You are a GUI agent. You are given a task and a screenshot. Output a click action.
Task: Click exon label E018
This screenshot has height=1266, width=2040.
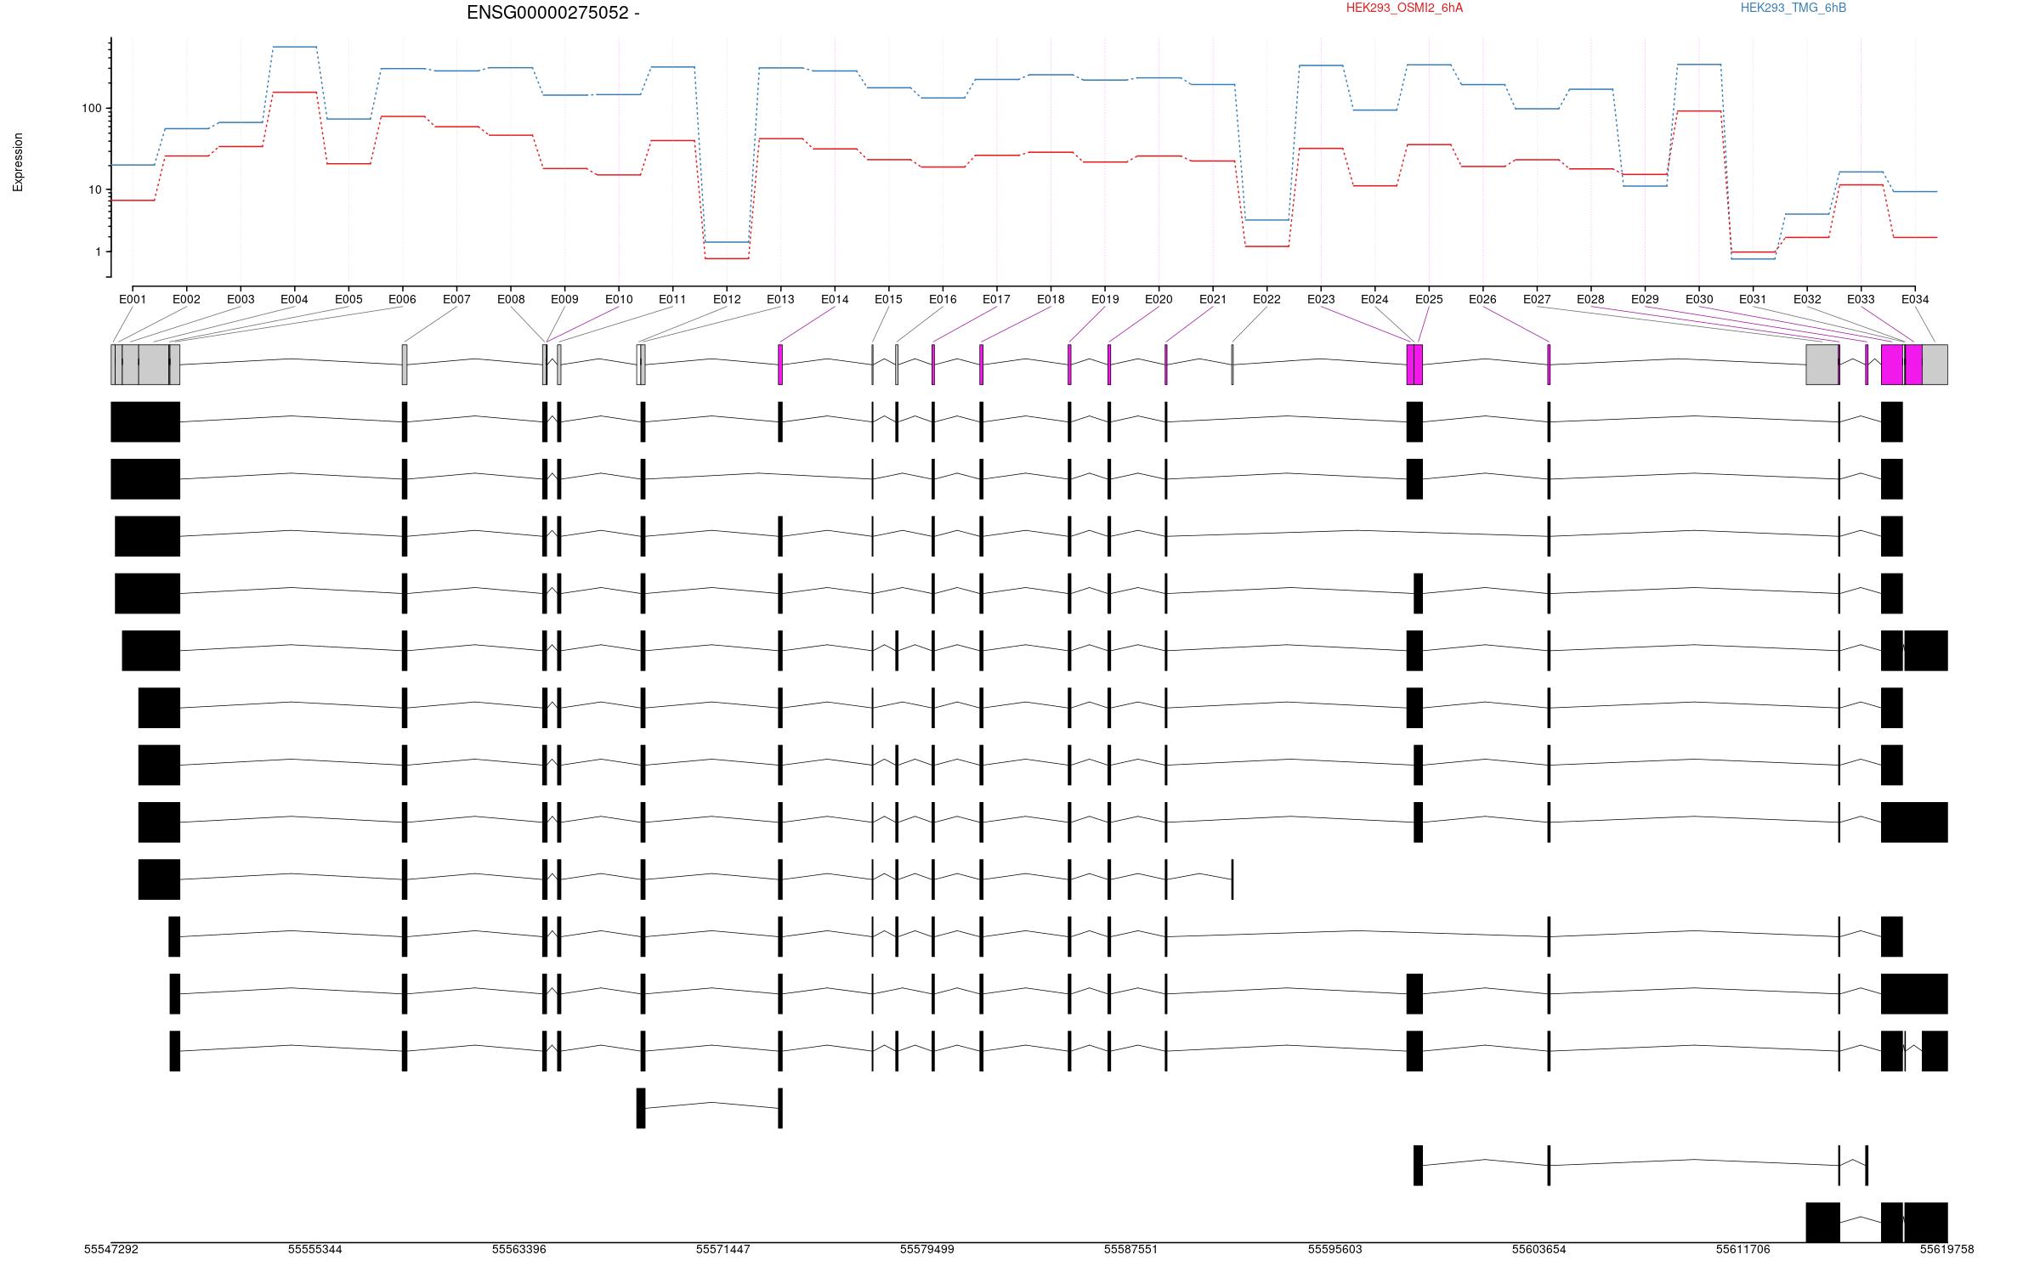[x=1051, y=299]
